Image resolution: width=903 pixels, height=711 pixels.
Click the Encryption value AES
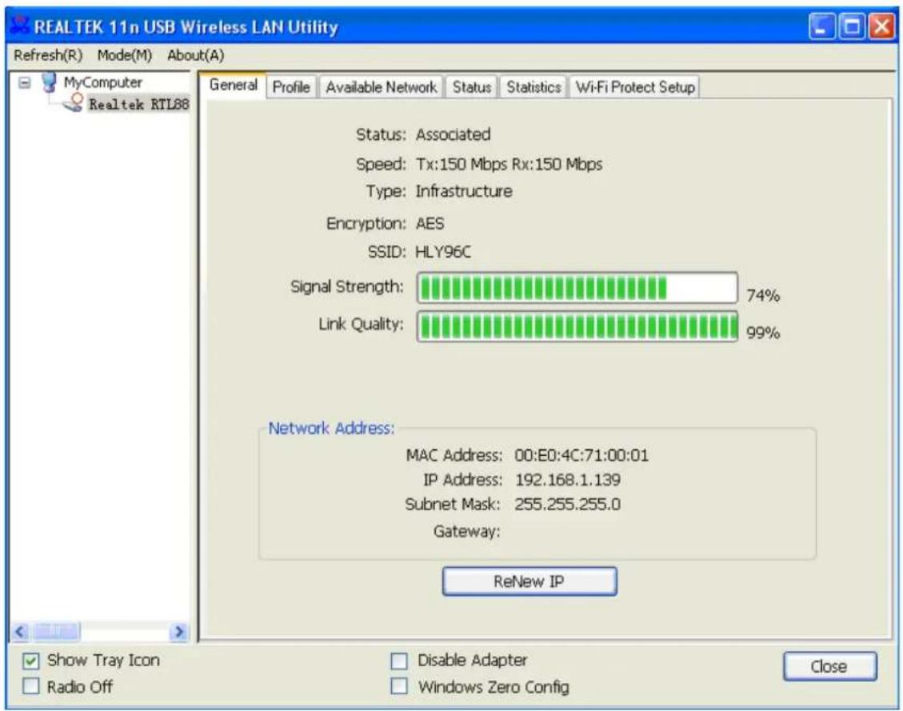(430, 223)
